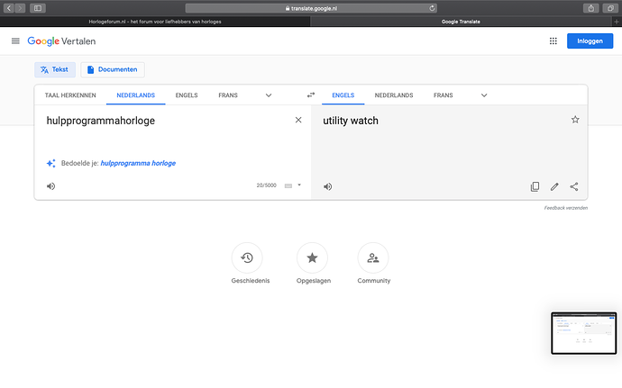Switch to Tekst mode
This screenshot has height=388, width=622.
pos(55,69)
